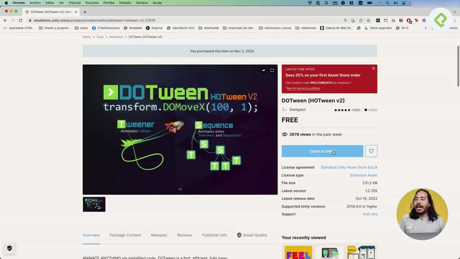The image size is (460, 259).
Task: Click the Chrome back arrow
Action: click(5, 20)
